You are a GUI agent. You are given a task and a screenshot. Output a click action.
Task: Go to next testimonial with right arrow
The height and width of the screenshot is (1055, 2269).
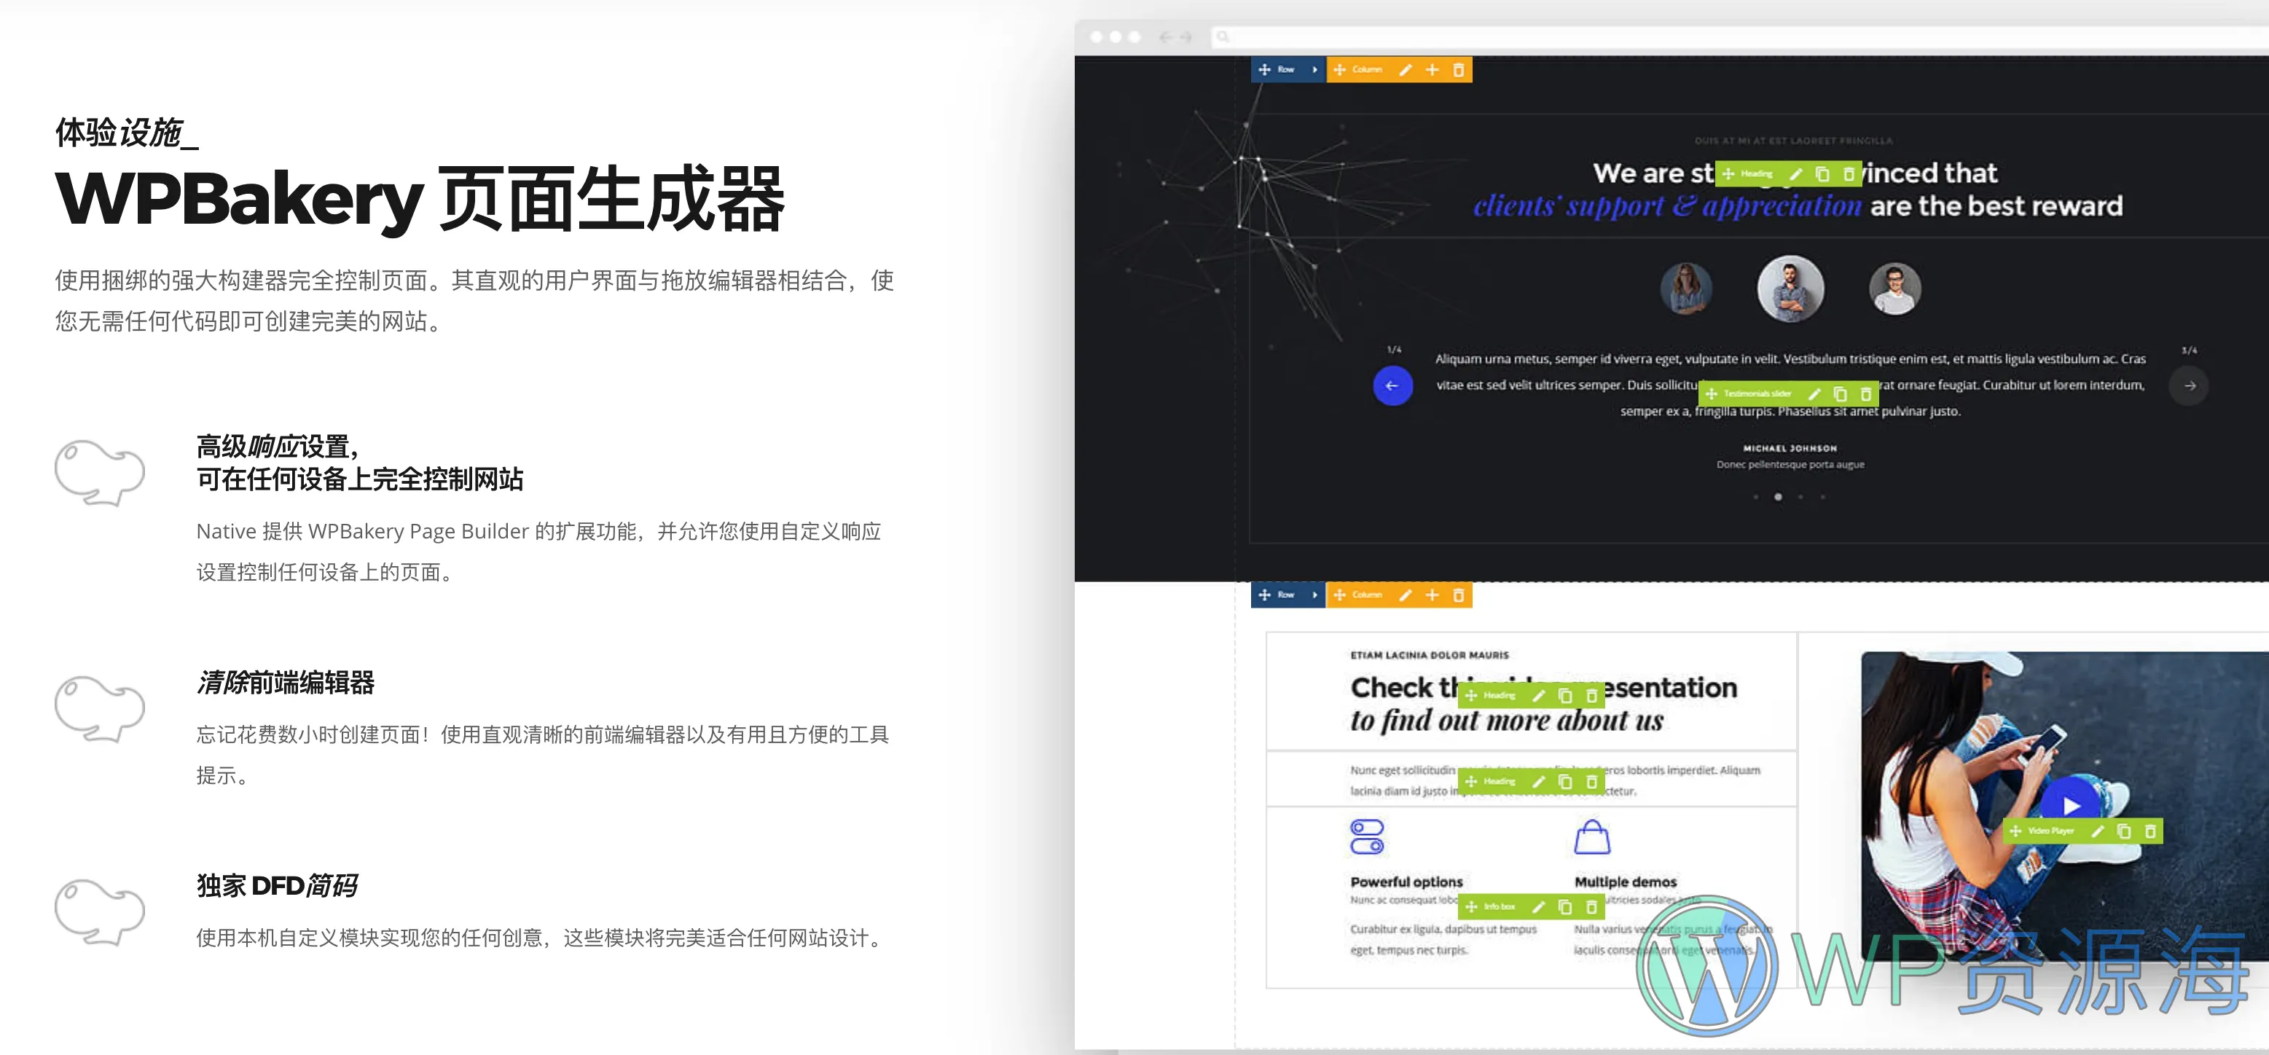pyautogui.click(x=2190, y=385)
